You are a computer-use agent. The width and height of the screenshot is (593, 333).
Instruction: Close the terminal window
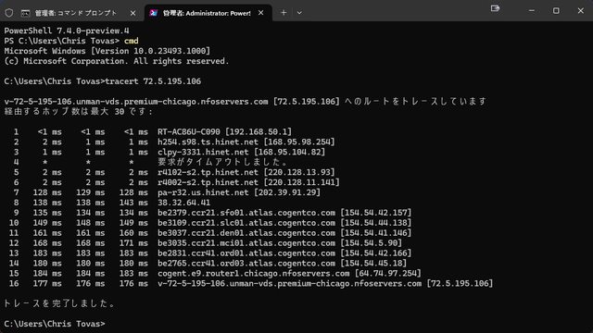click(x=581, y=10)
